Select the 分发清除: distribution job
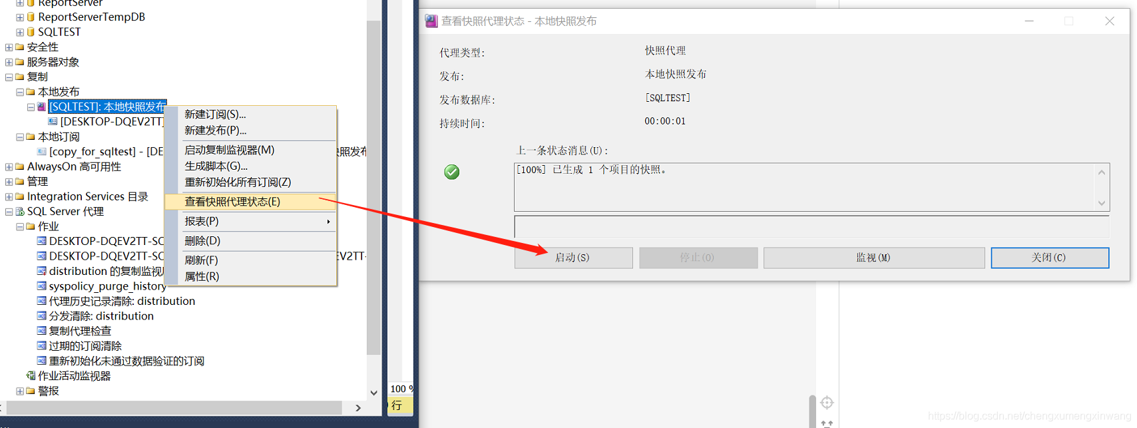Viewport: 1137px width, 428px height. [101, 316]
